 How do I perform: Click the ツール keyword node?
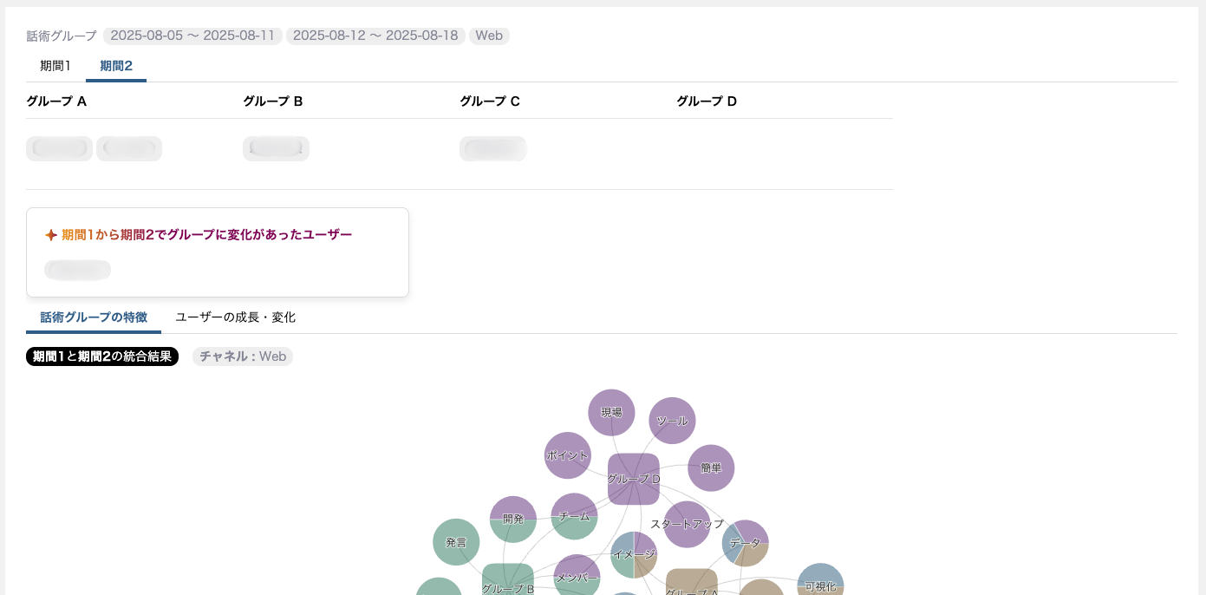coord(672,421)
